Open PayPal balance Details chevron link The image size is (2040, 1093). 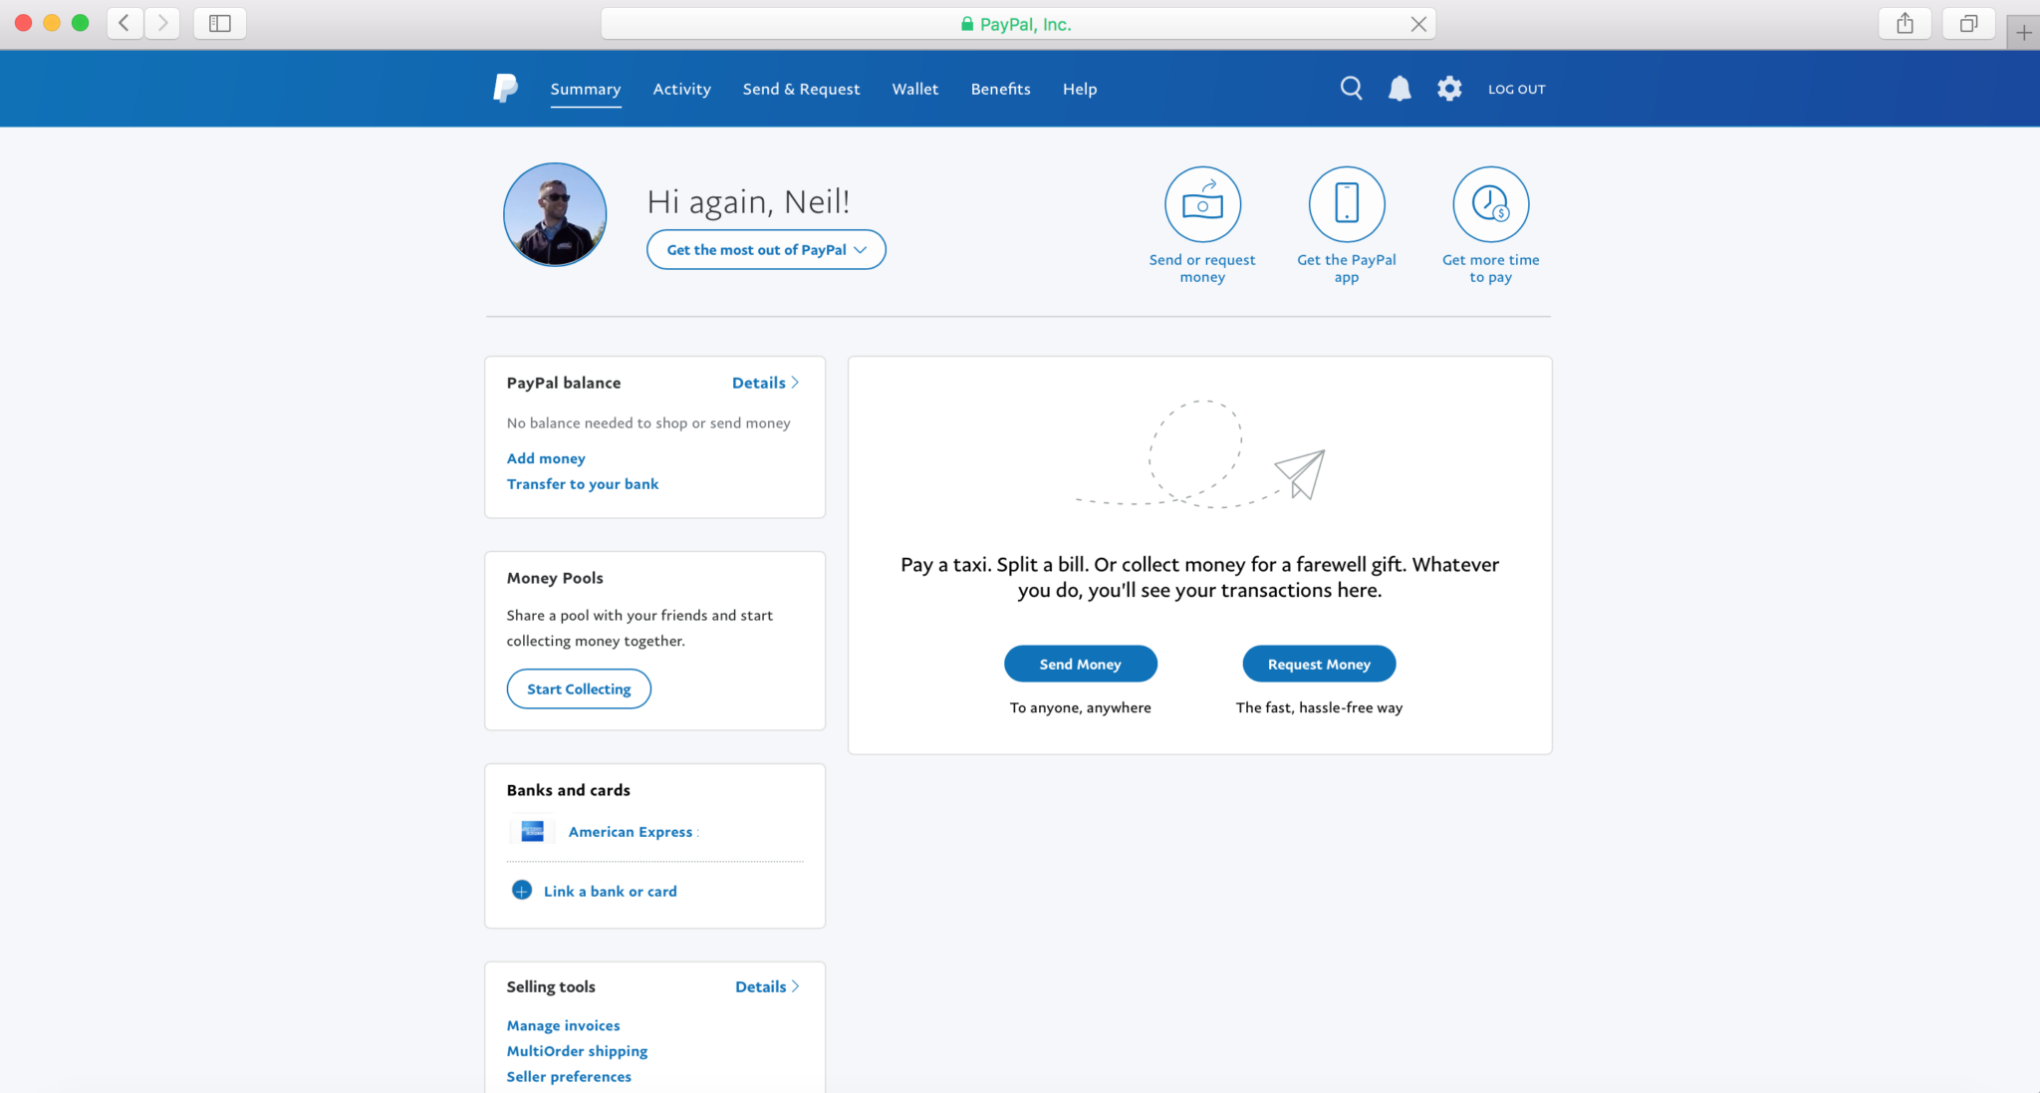765,383
